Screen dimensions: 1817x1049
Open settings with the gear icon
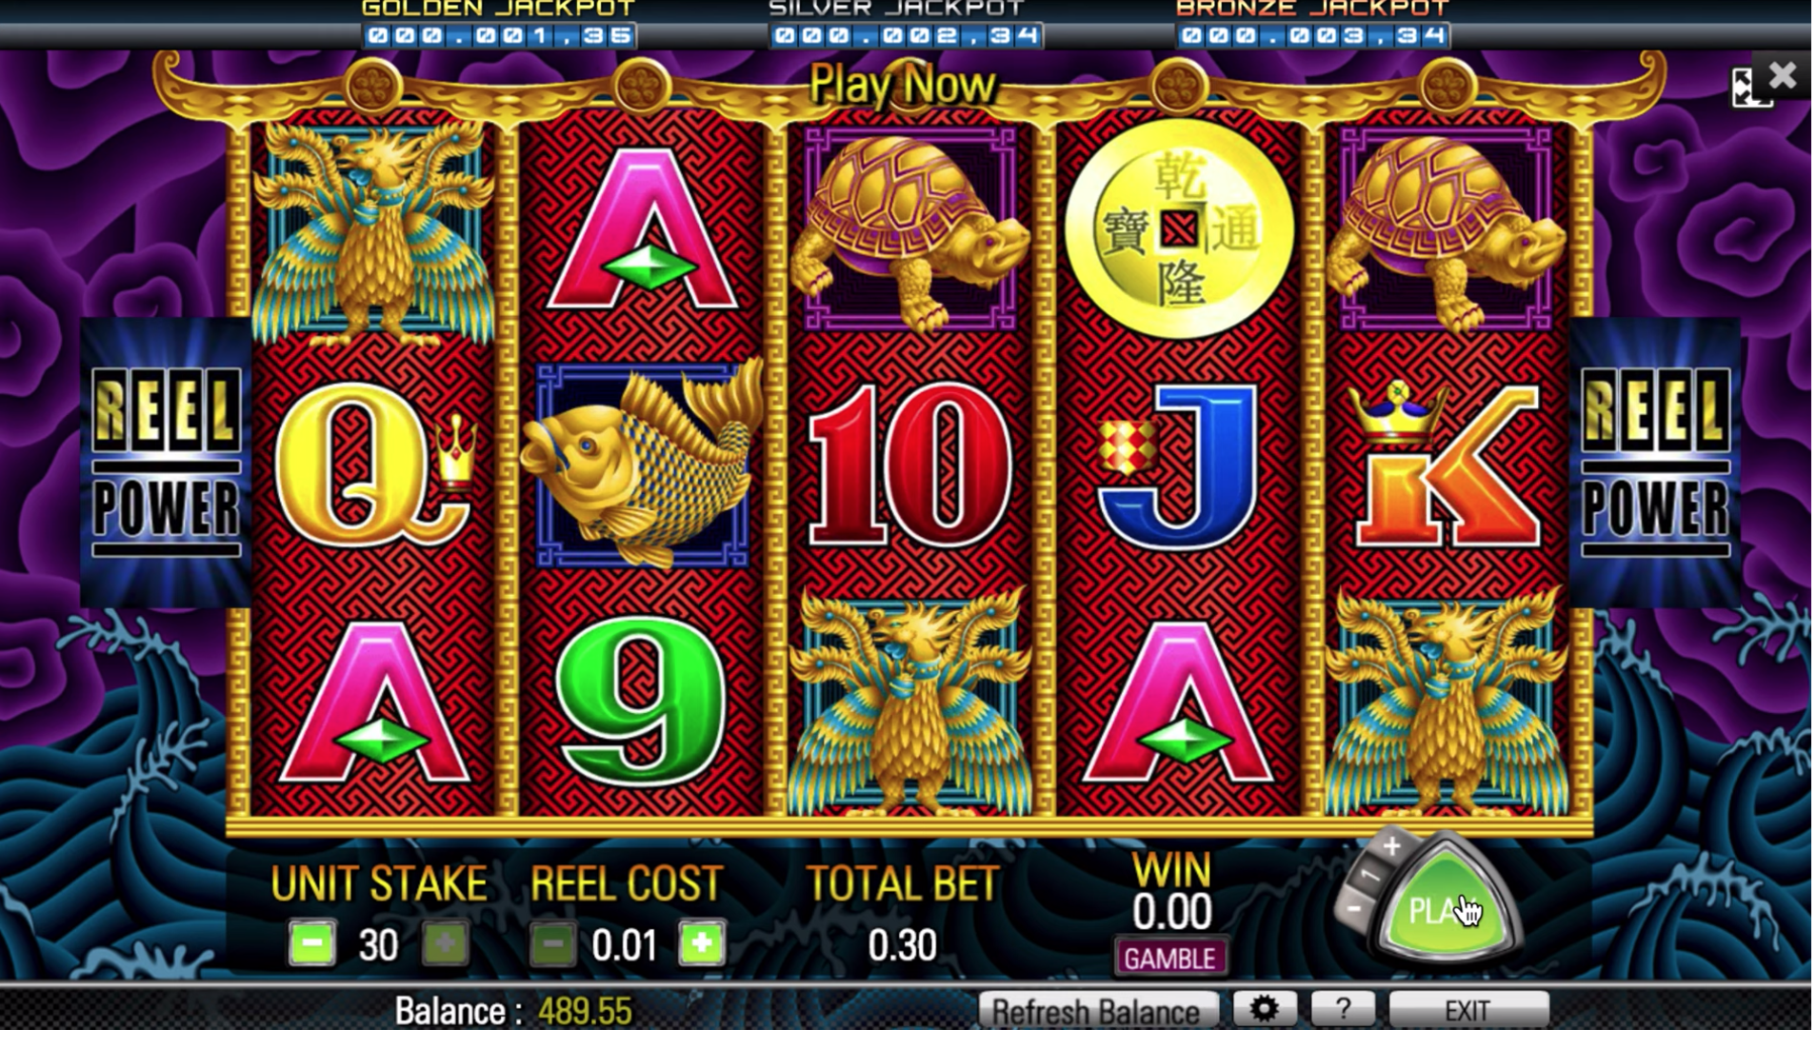coord(1264,1008)
